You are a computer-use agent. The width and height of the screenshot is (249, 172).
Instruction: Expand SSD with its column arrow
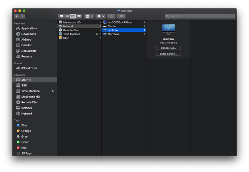[100, 38]
